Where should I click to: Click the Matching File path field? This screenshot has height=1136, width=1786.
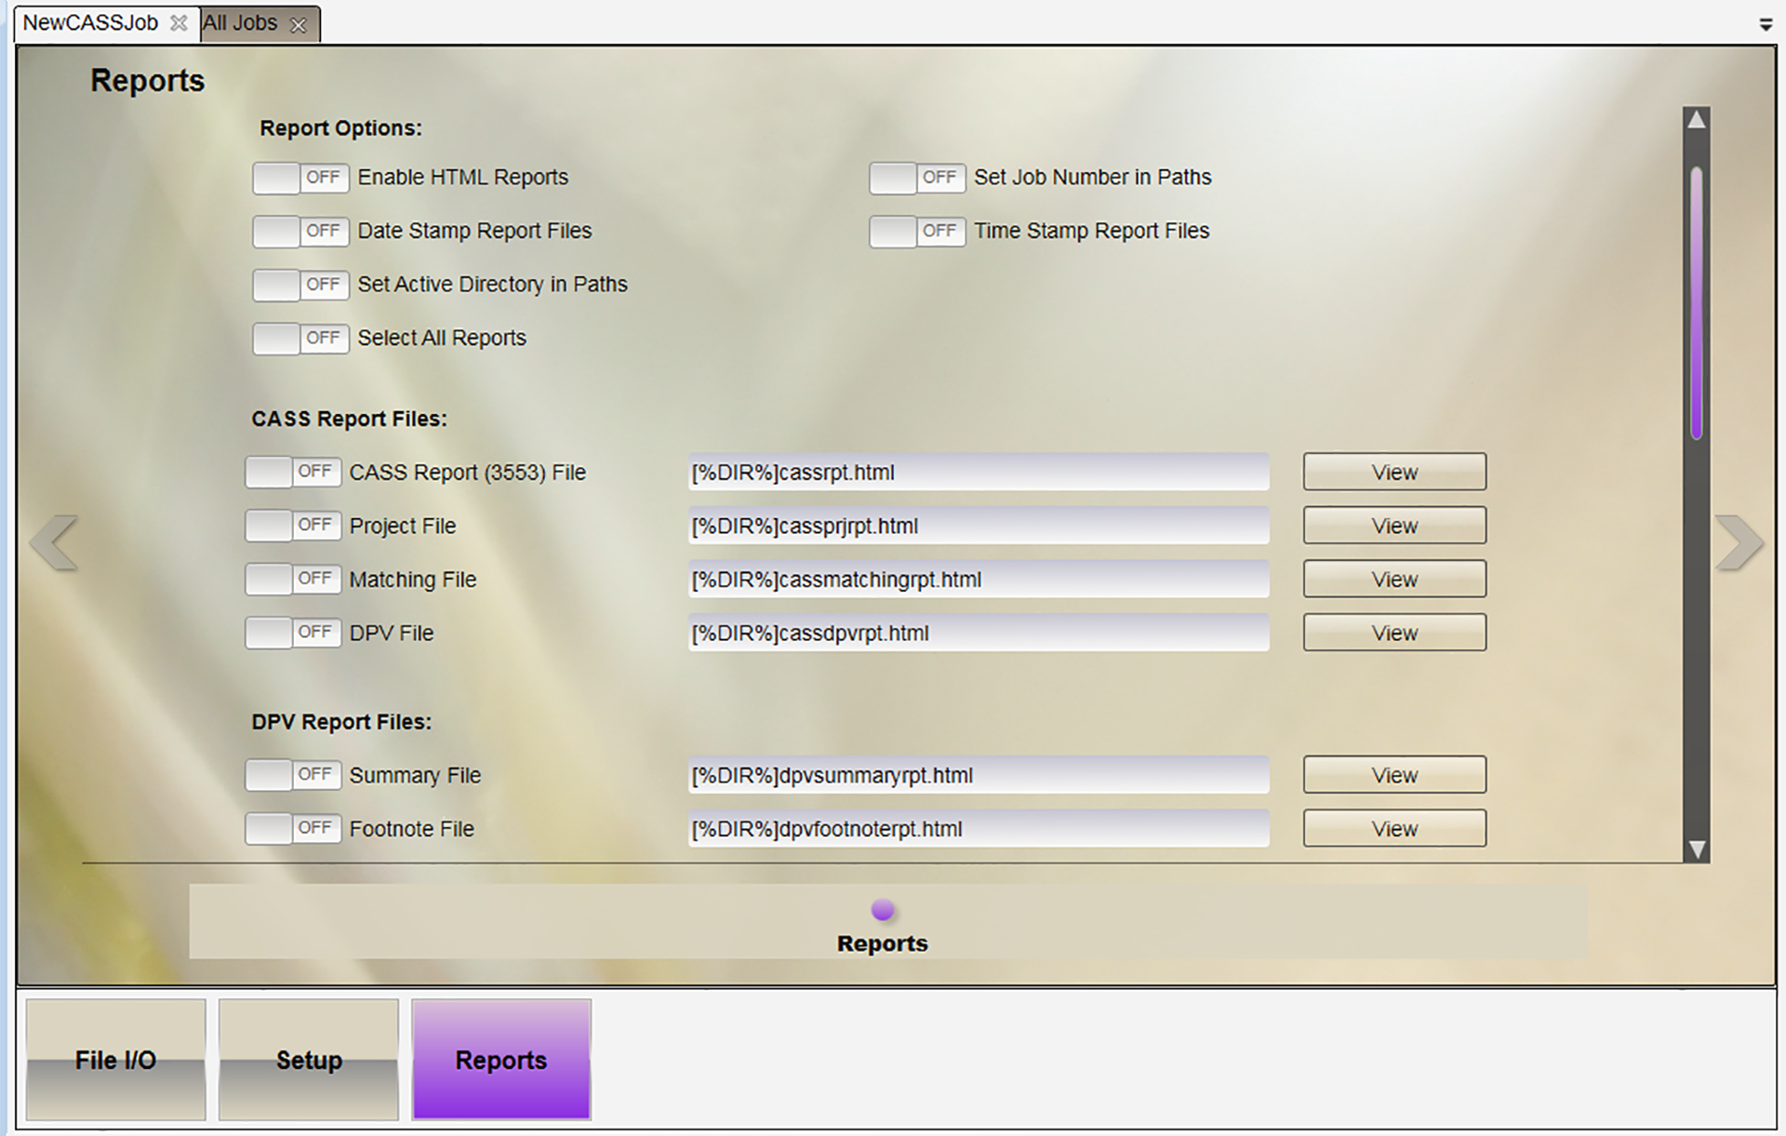click(x=978, y=580)
